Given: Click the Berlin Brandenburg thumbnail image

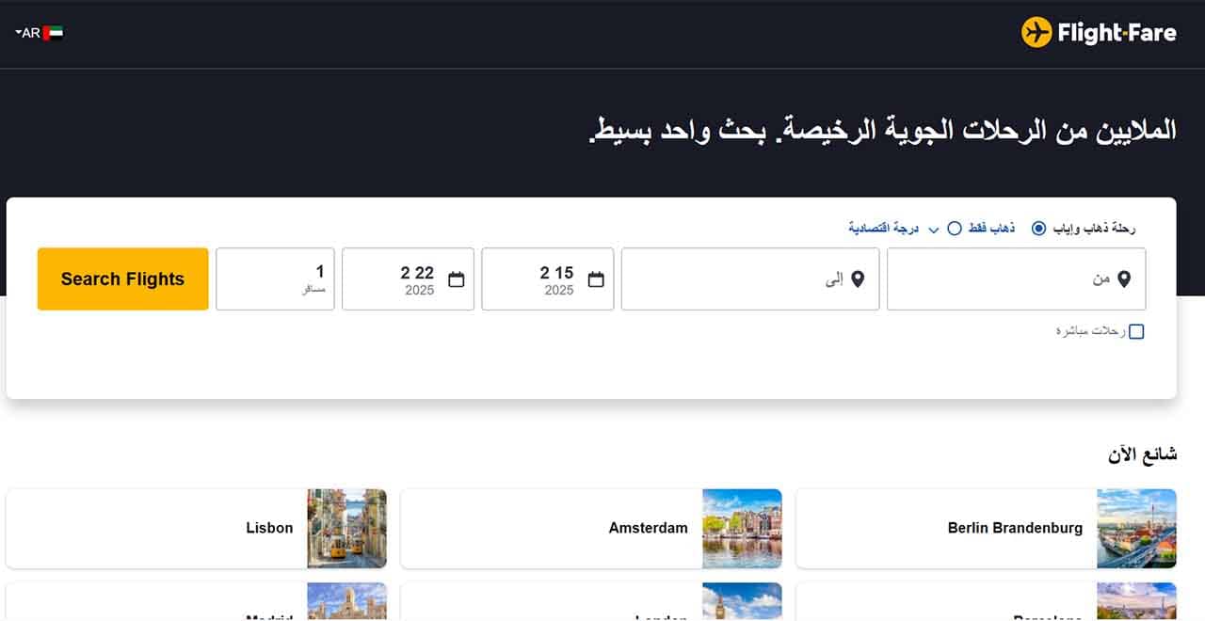Looking at the screenshot, I should [1136, 529].
